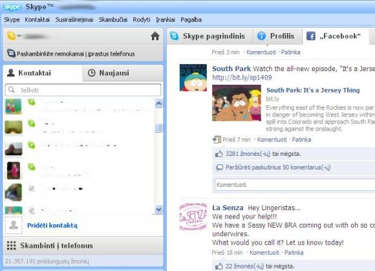Click the add contact placeholder avatar icon
Viewport: 375px width, 271px height.
coord(14,225)
